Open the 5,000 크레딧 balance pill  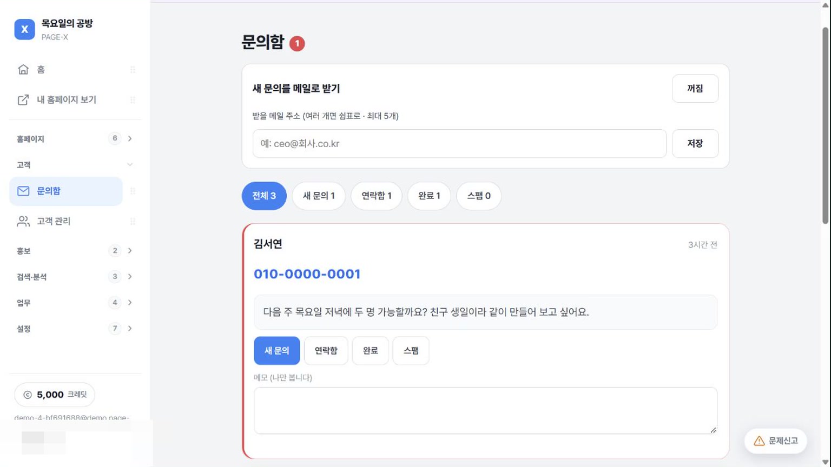point(55,395)
